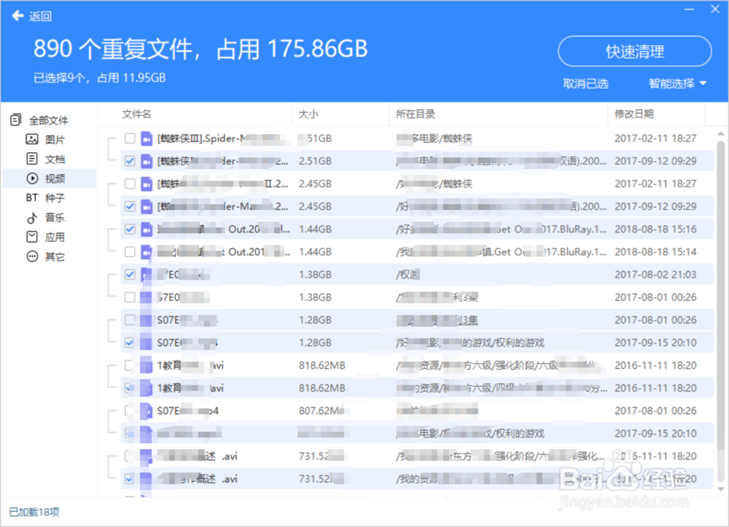Click the 全部文件 list icon at sidebar top
Viewport: 729px width, 527px height.
click(15, 120)
